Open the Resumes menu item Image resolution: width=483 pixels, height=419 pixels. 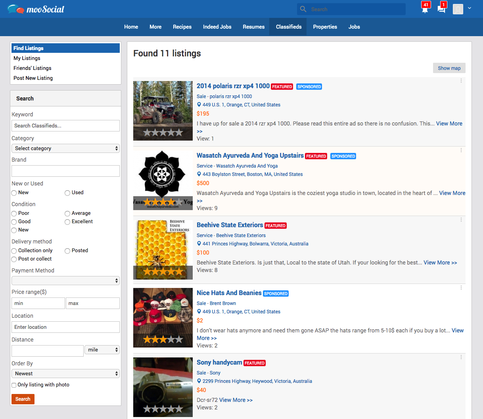click(x=254, y=27)
